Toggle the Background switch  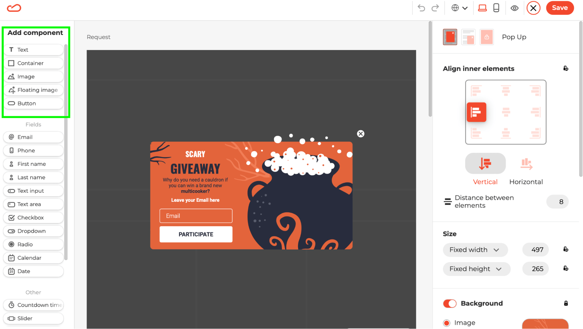[450, 303]
